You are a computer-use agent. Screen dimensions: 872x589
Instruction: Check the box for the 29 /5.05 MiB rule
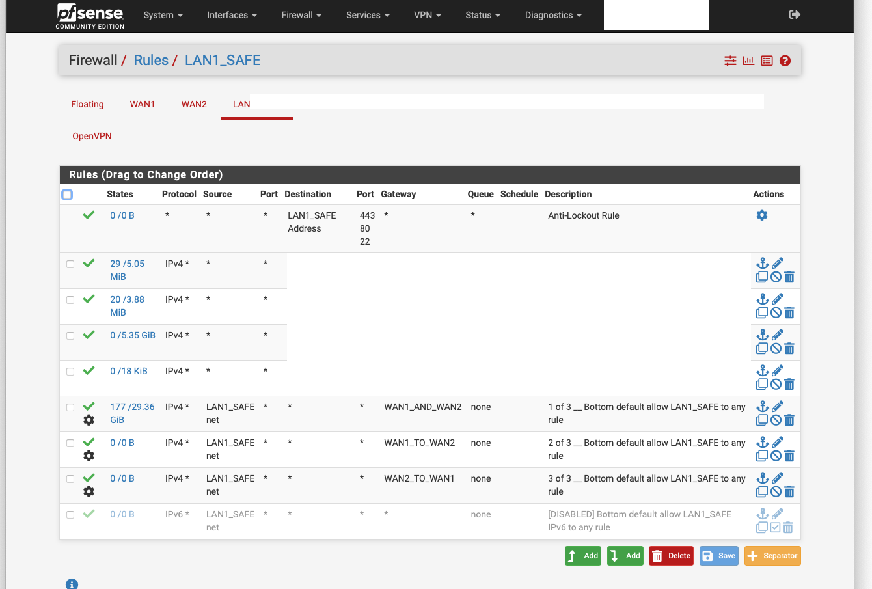[70, 264]
